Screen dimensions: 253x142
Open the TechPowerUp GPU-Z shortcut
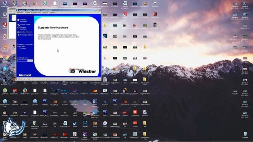point(95,136)
